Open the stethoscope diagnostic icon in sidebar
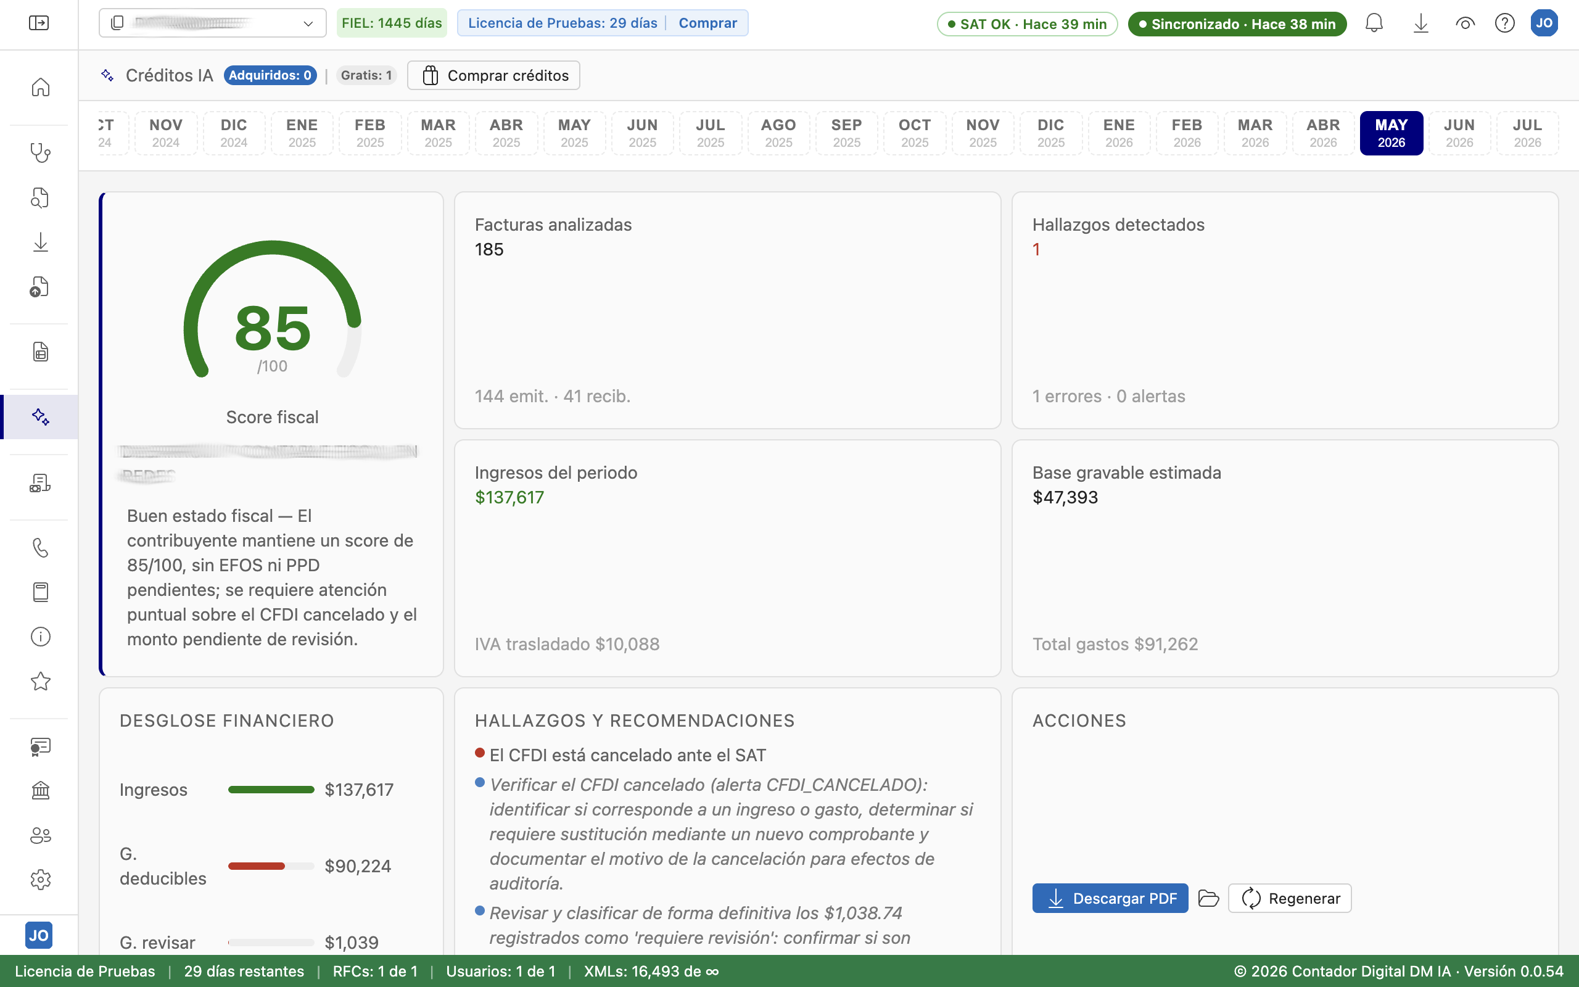This screenshot has height=987, width=1579. pos(41,153)
